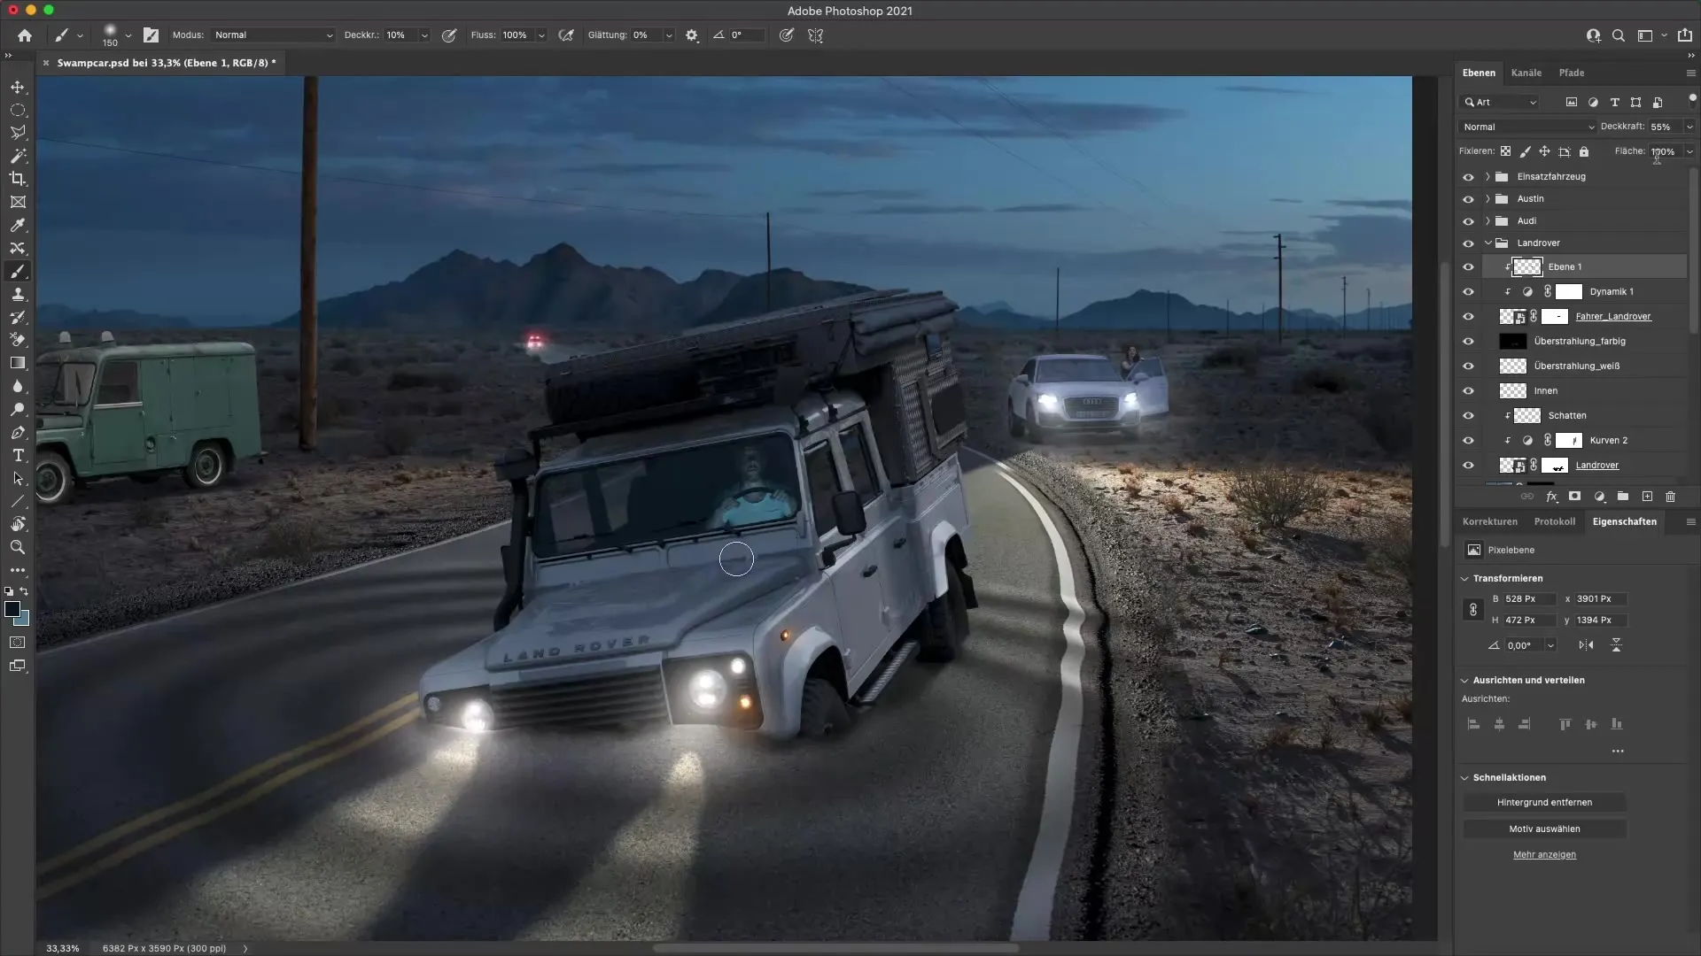Click Hintergrund entfernen button
This screenshot has width=1701, height=956.
(x=1544, y=802)
